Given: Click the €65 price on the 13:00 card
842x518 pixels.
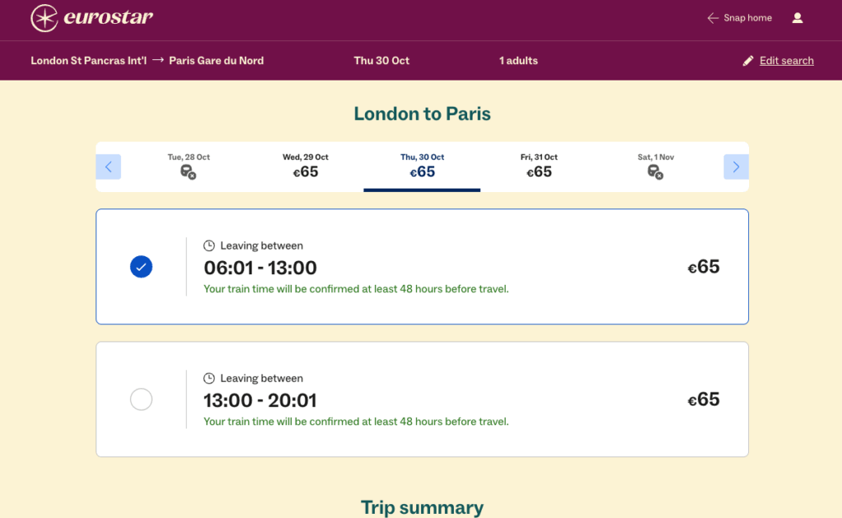Looking at the screenshot, I should (704, 400).
